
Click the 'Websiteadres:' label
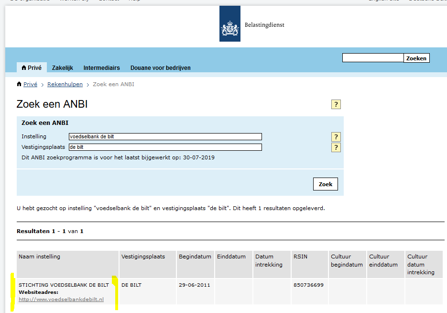[39, 292]
